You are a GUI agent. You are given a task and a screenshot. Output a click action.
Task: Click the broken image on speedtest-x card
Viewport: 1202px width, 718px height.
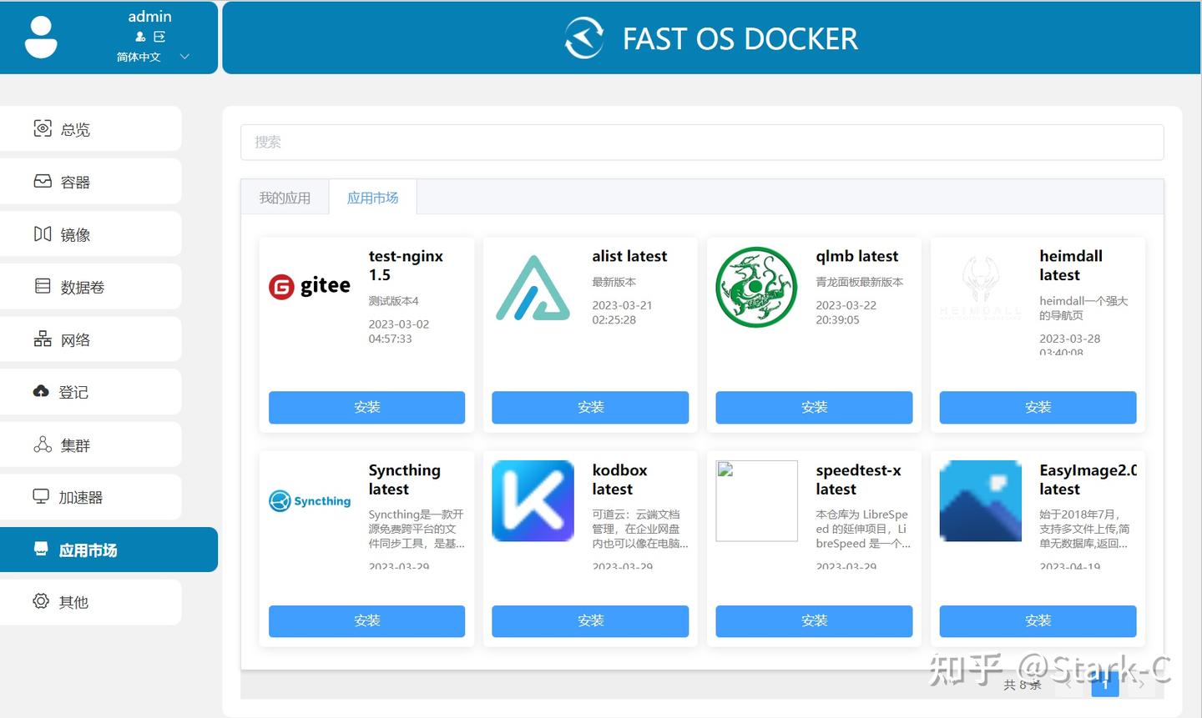pos(757,500)
